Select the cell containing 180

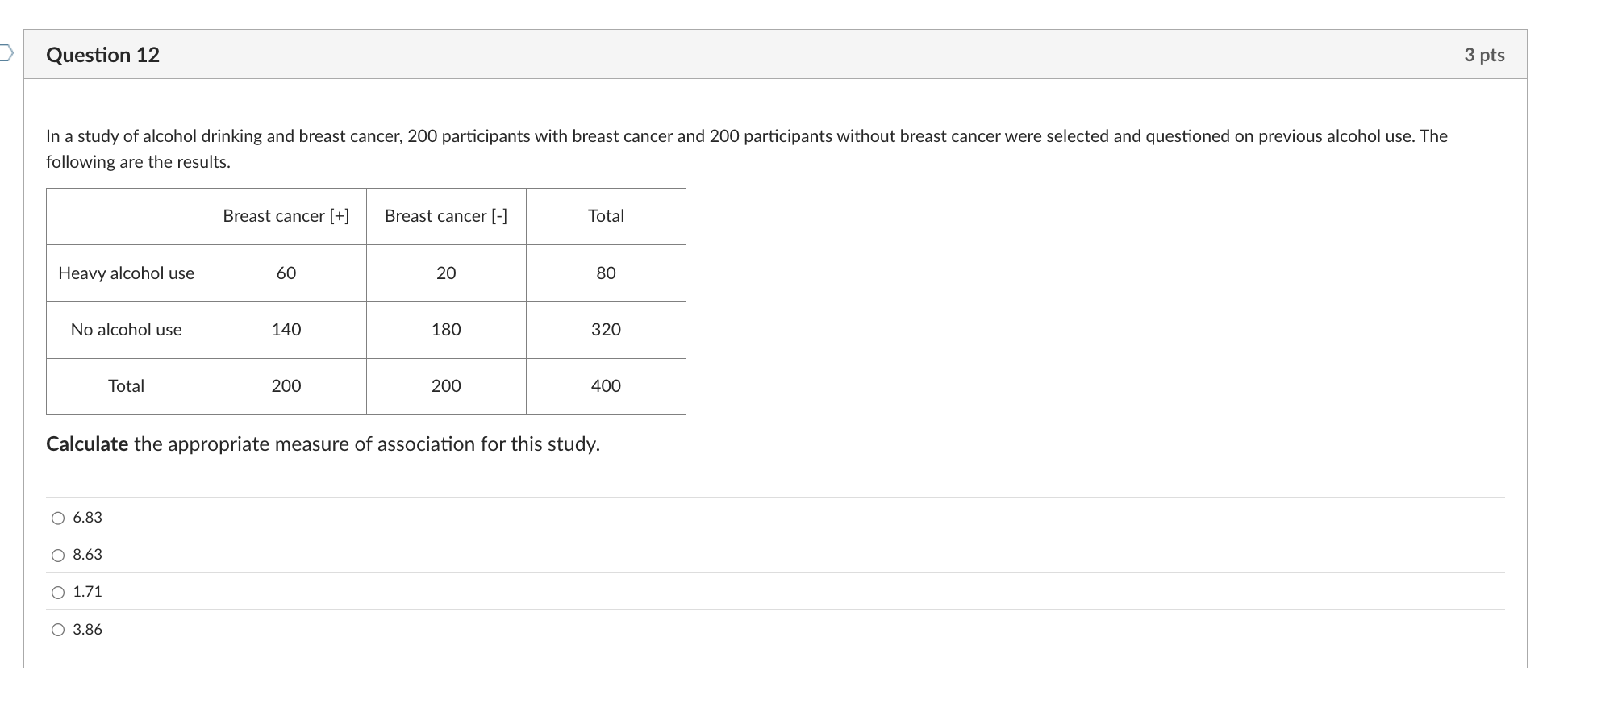(x=445, y=329)
